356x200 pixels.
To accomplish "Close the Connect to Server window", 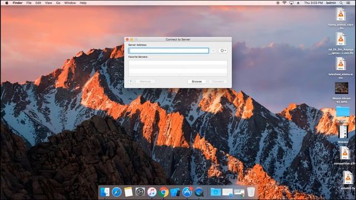I will pos(127,39).
